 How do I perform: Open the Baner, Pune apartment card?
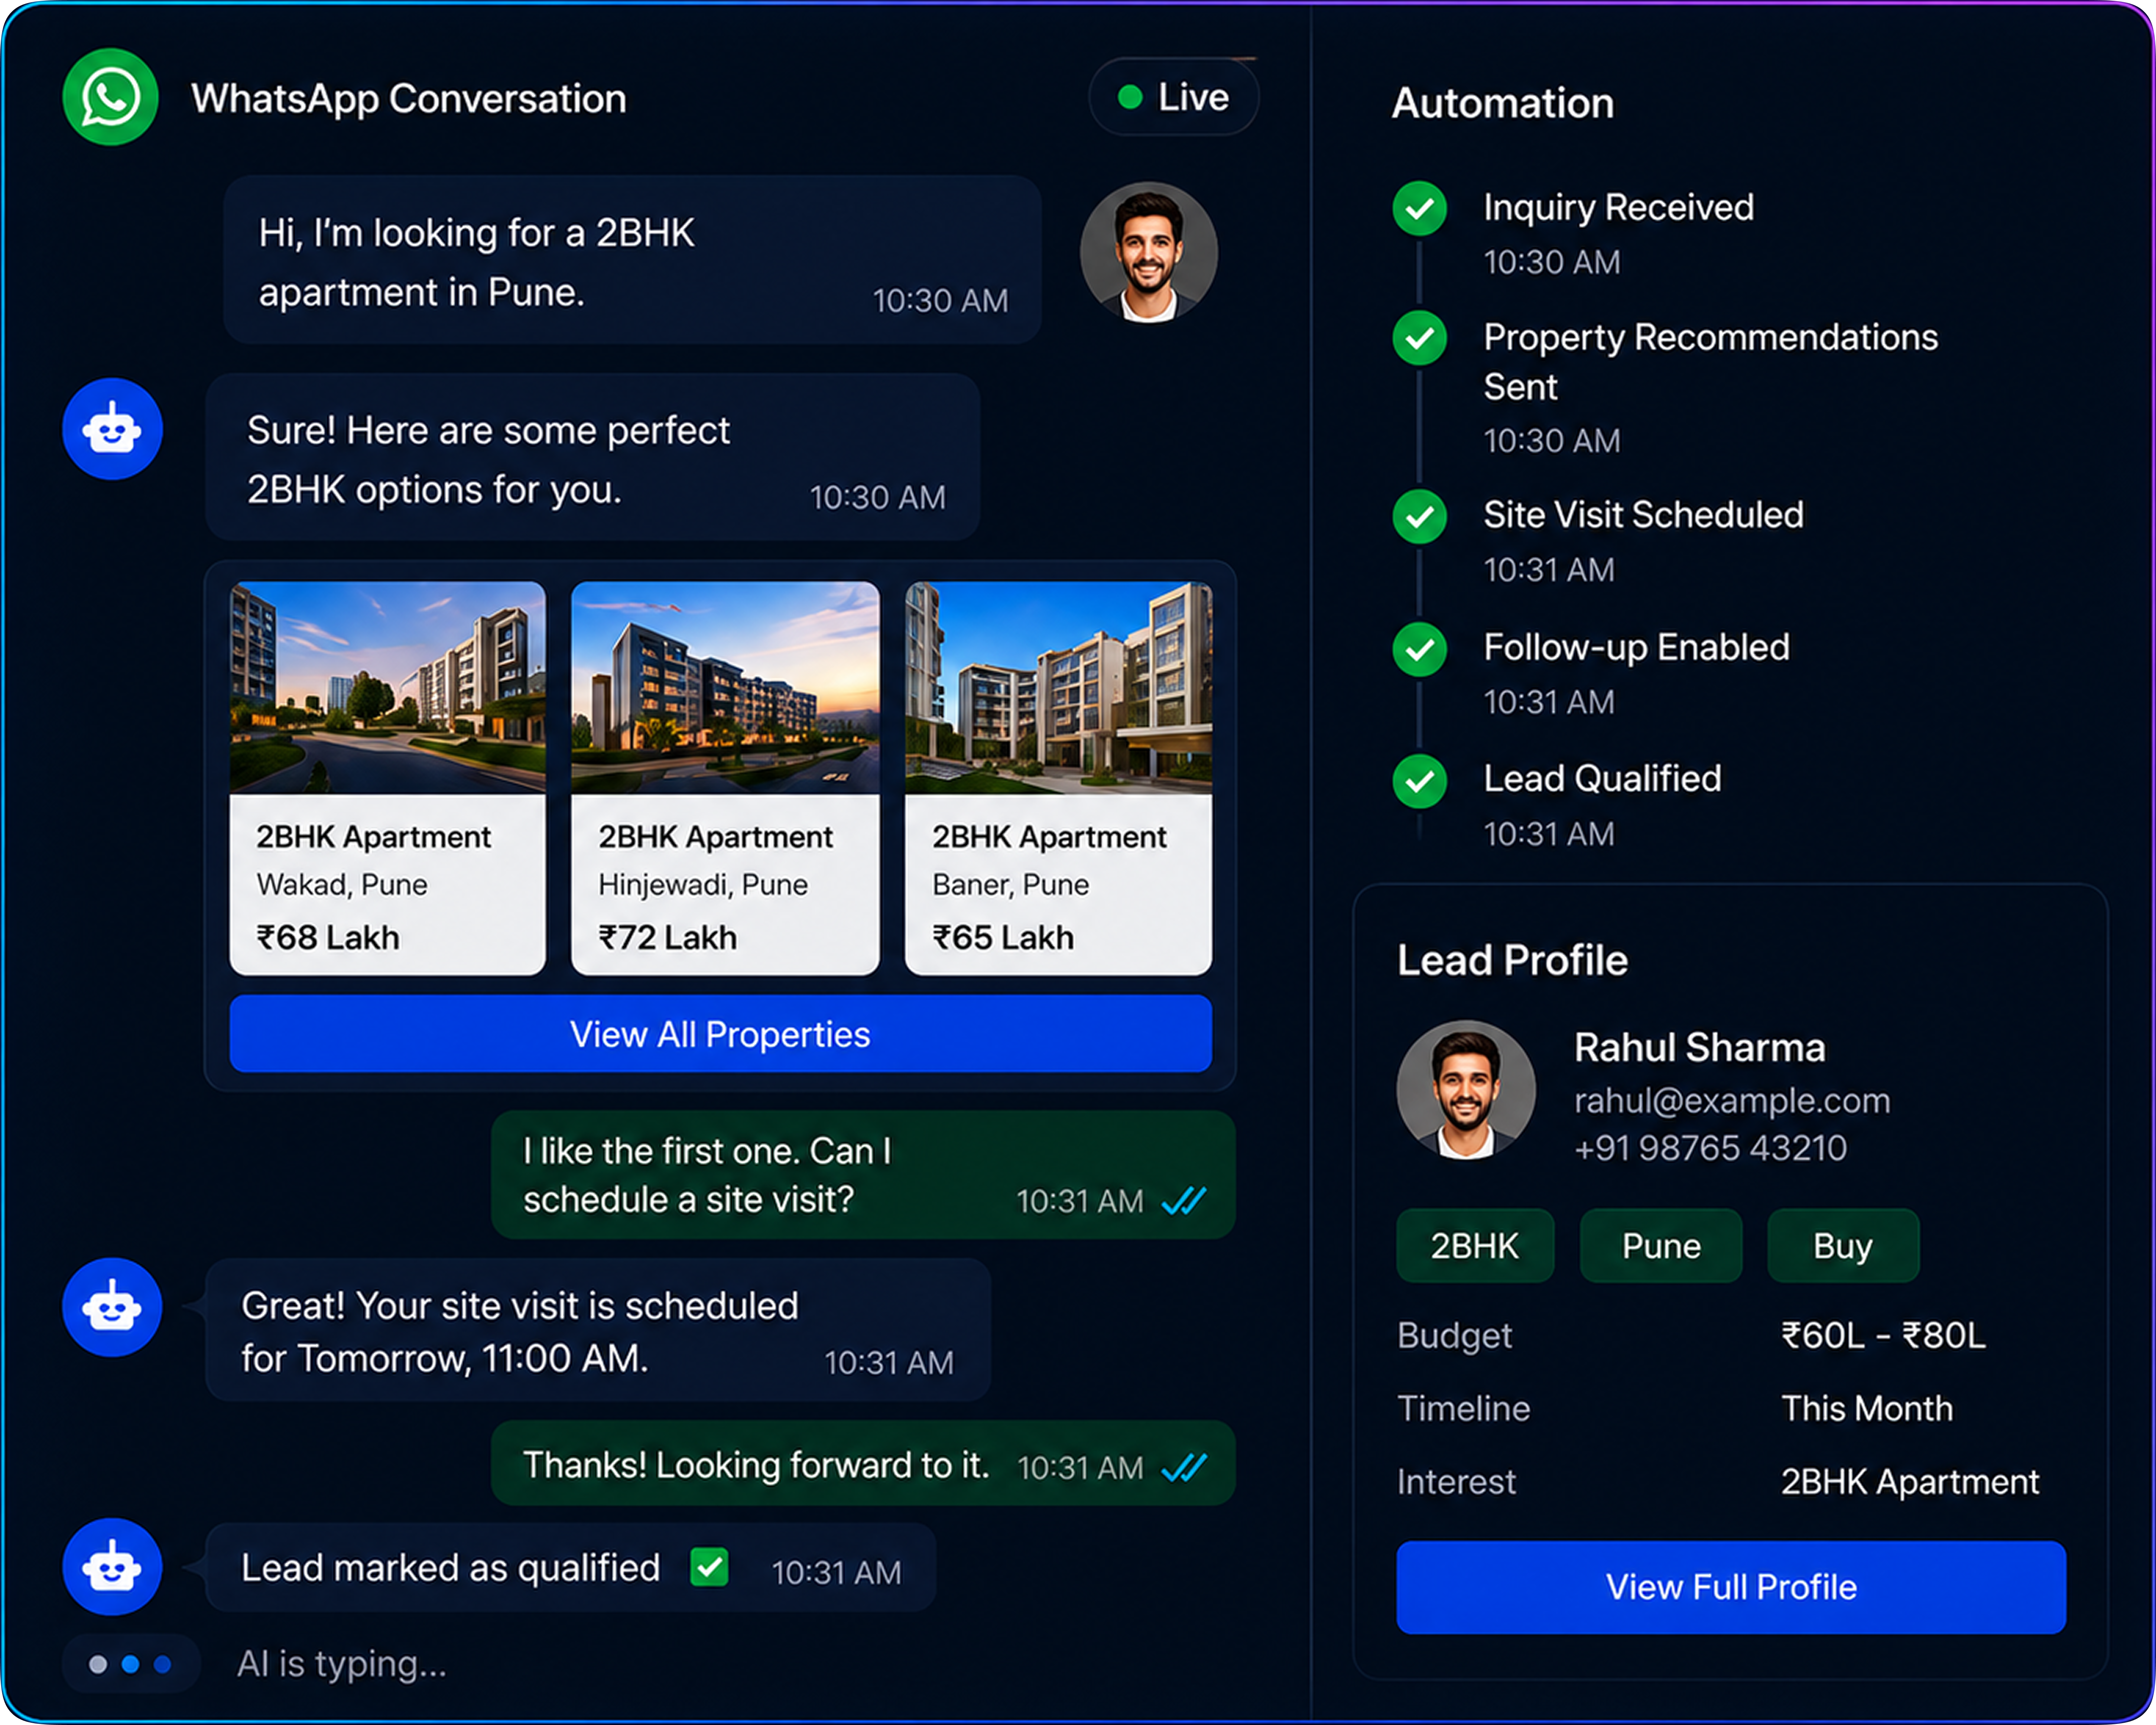(1058, 778)
